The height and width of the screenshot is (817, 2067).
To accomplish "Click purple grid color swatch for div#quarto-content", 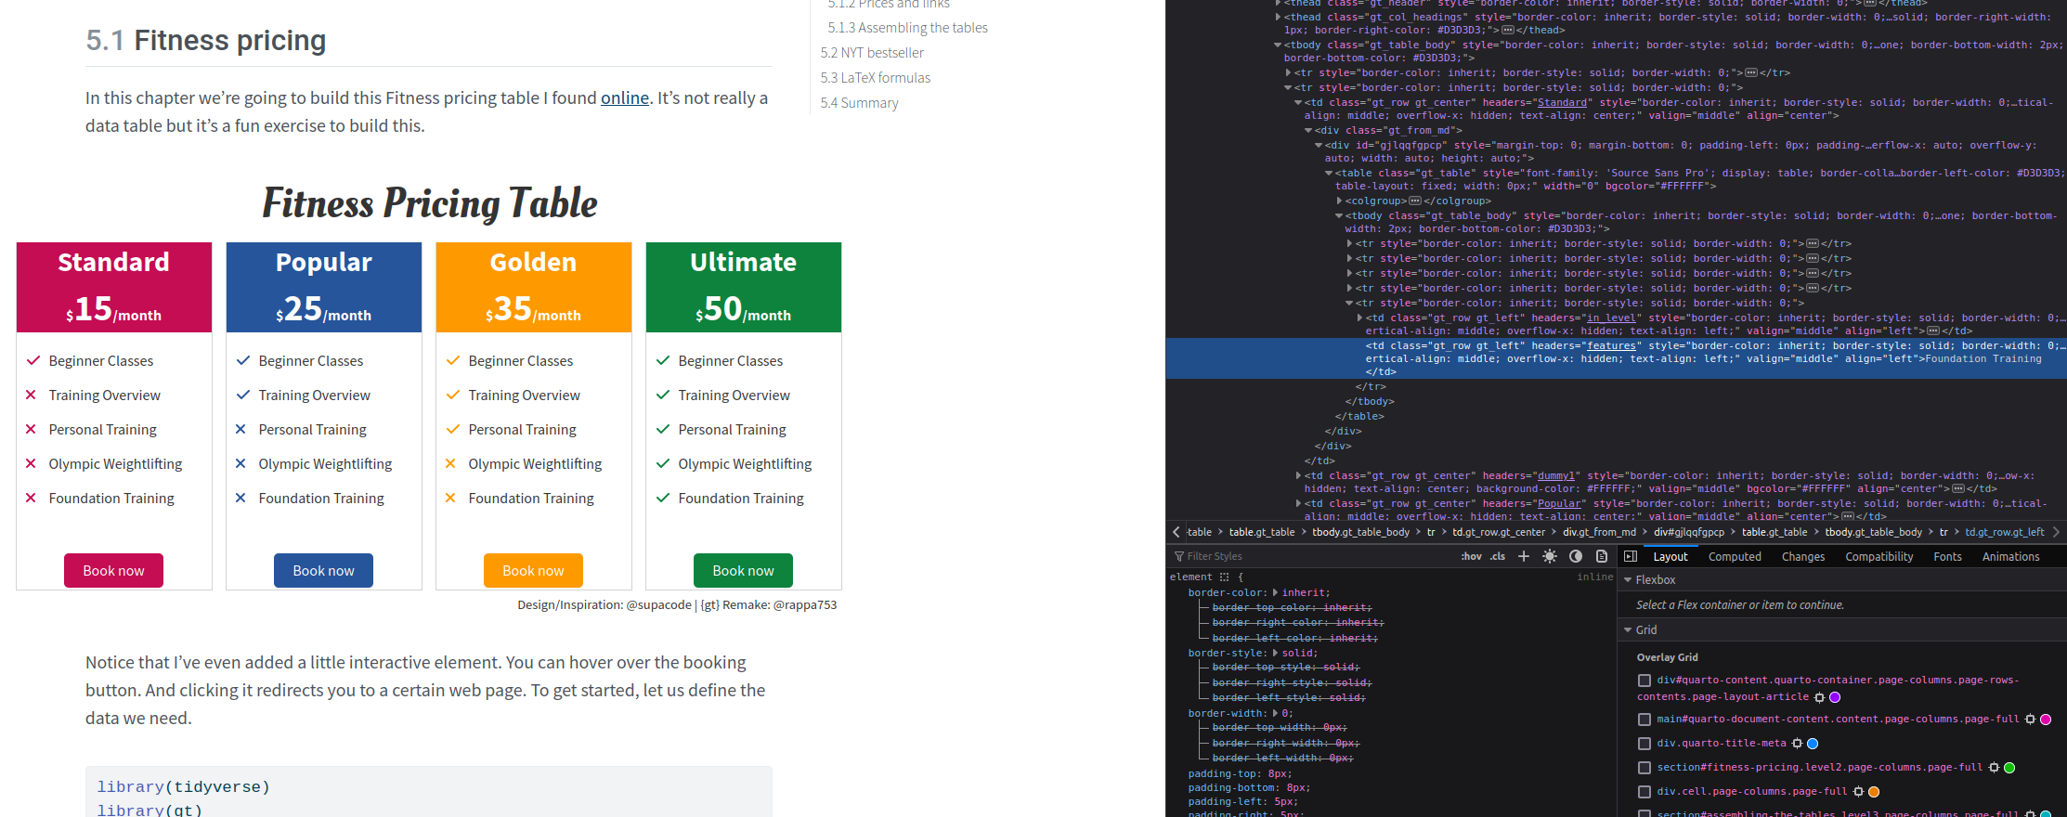I will click(x=1835, y=697).
